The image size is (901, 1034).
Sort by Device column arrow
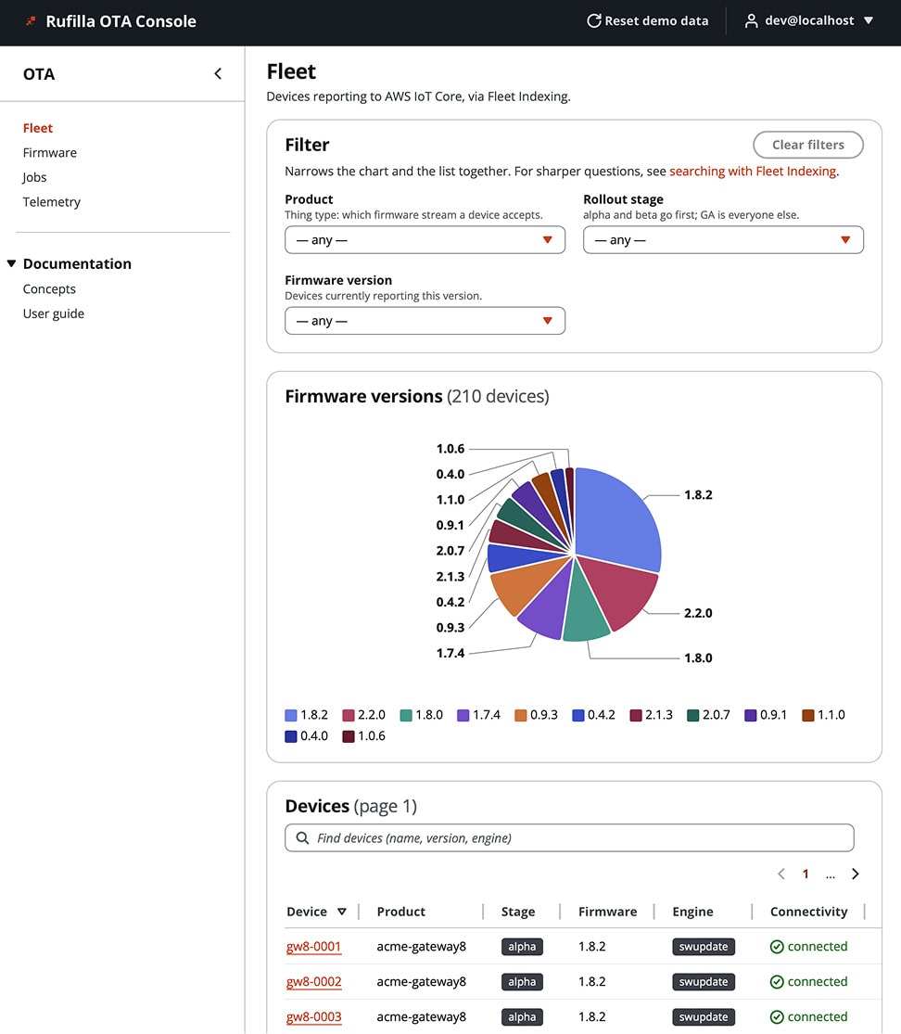click(341, 912)
